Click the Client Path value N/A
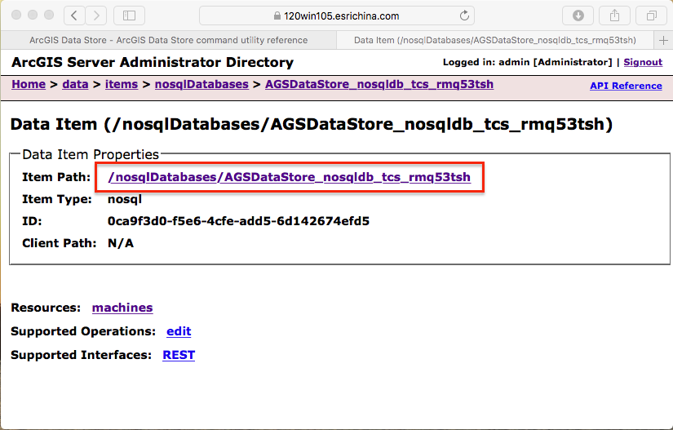The image size is (673, 430). pos(121,243)
